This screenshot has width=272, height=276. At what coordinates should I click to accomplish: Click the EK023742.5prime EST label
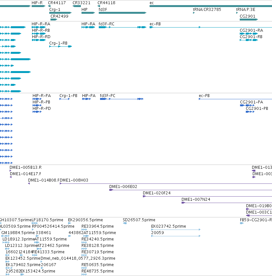point(168,226)
